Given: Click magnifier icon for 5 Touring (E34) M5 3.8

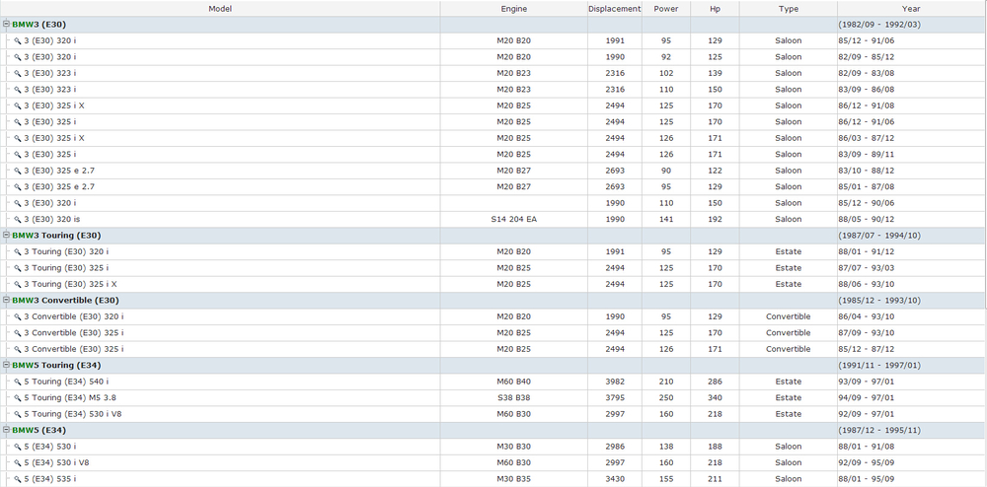Looking at the screenshot, I should pyautogui.click(x=18, y=398).
